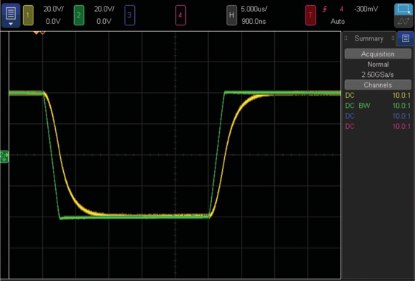Toggle channel 2 green button
This screenshot has height=281, width=415.
point(78,15)
